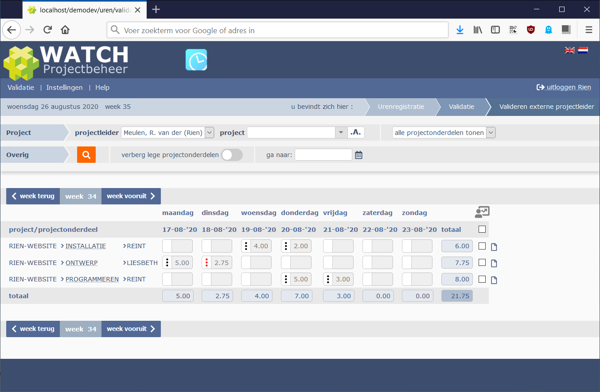
Task: Click dots menu on PROGRAMMEREN donderdag 5.00
Action: click(x=286, y=279)
